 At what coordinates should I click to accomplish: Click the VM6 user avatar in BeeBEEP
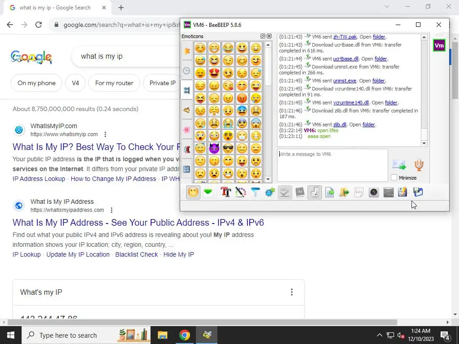(439, 45)
